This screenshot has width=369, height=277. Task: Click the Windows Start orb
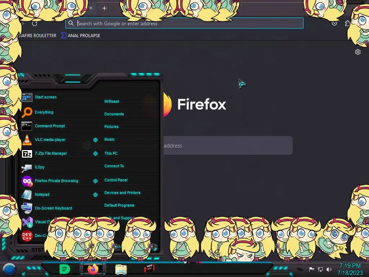(9, 269)
